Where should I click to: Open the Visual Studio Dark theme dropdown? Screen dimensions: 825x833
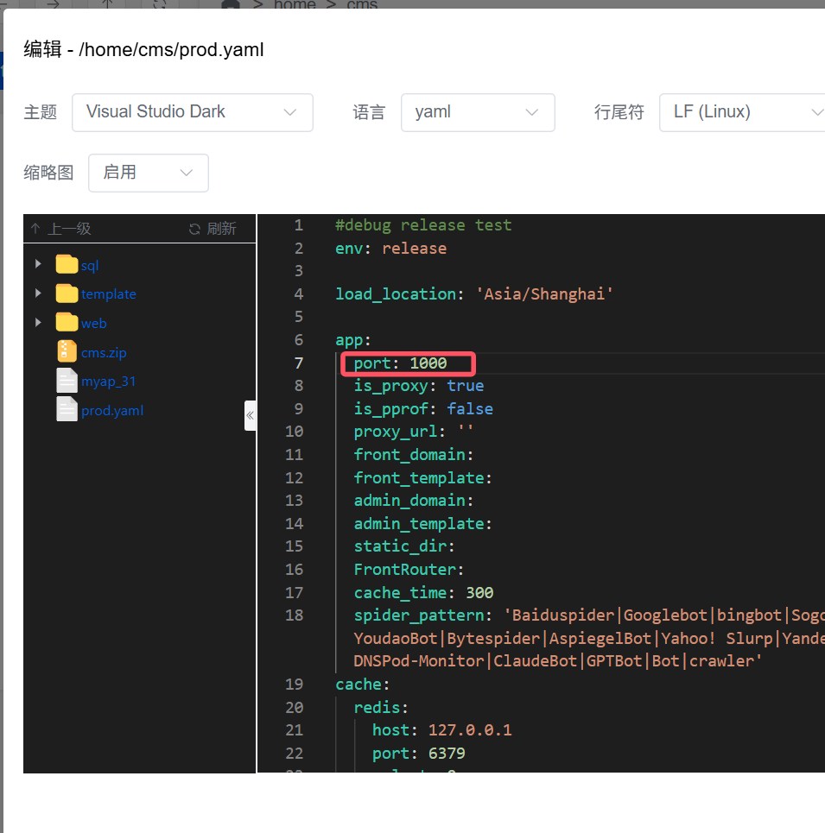[x=192, y=112]
